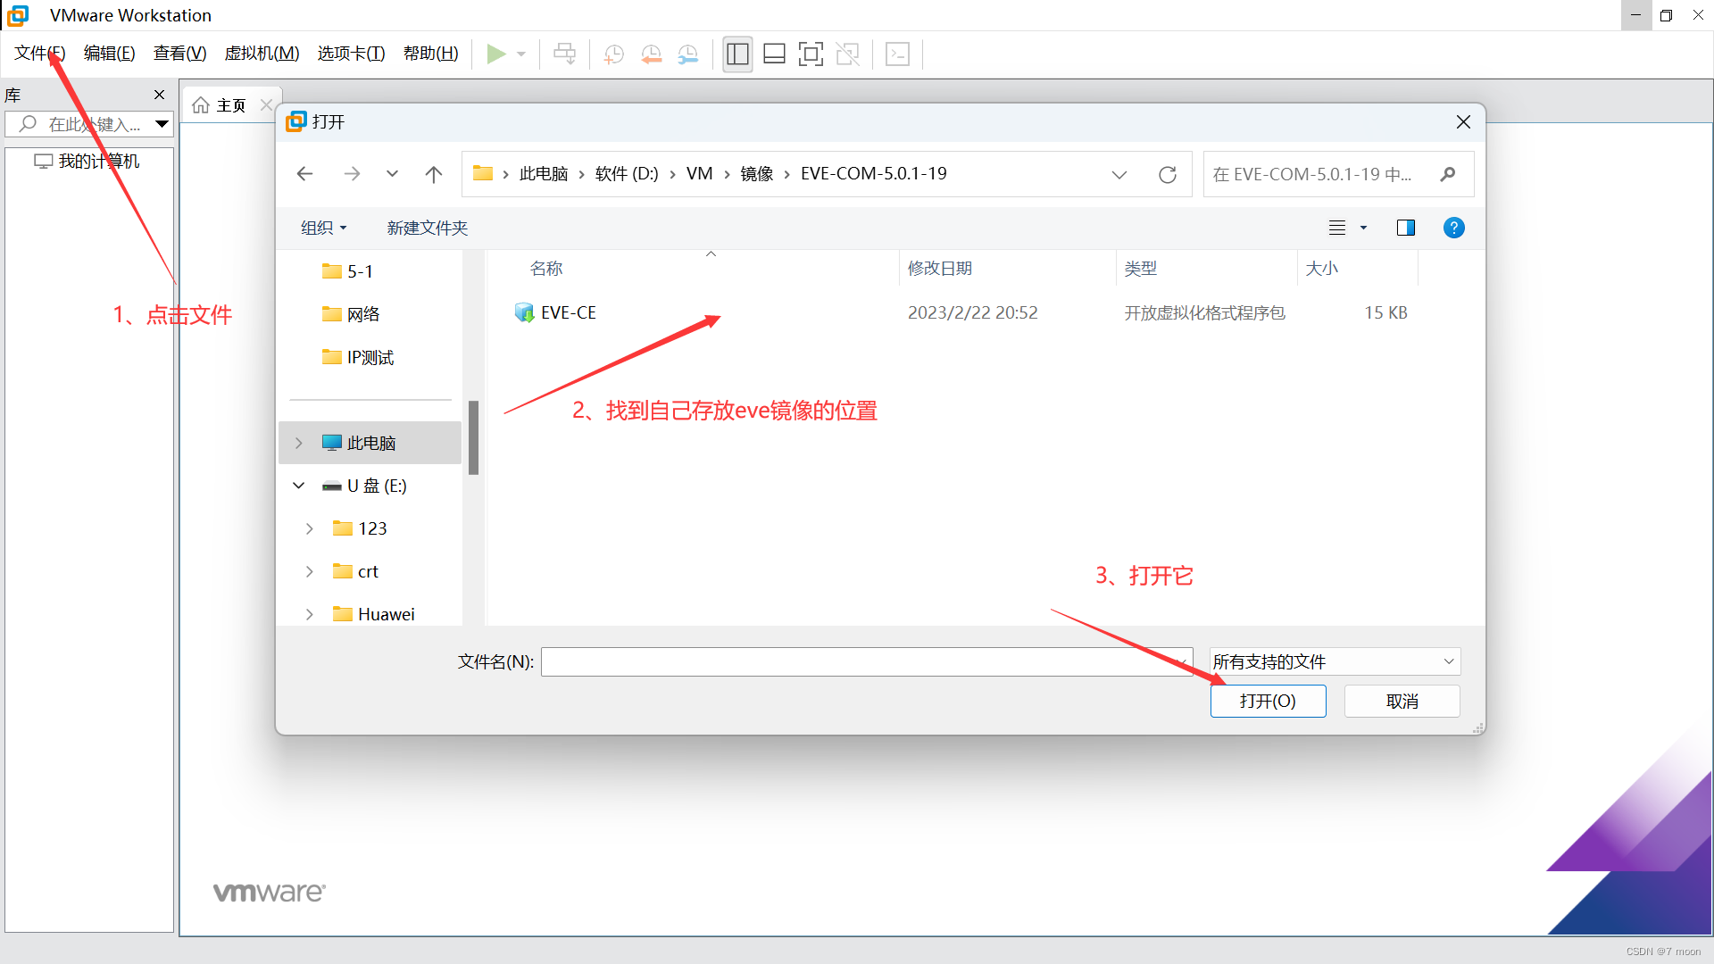Close the 库 library panel

coord(159,95)
